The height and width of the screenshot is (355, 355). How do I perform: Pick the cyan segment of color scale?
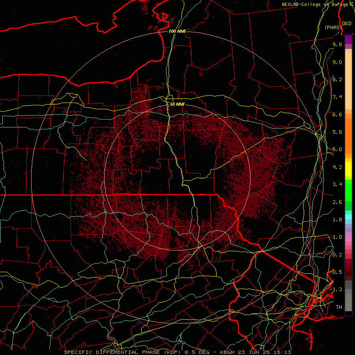pyautogui.click(x=348, y=217)
